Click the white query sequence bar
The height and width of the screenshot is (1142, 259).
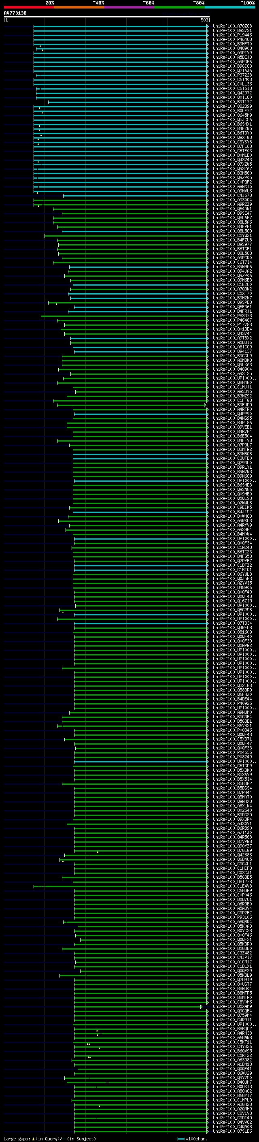coord(107,16)
